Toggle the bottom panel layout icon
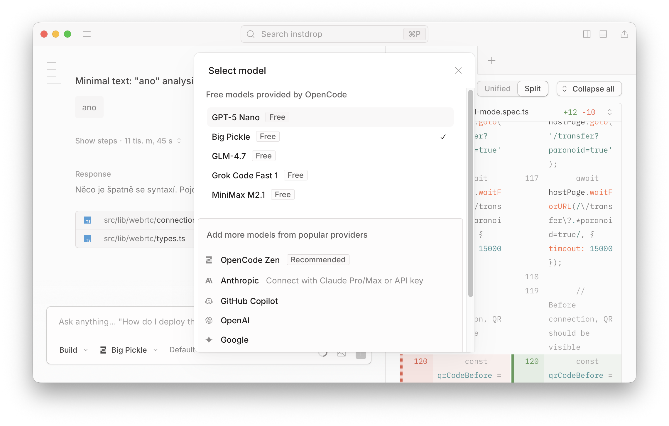 [603, 34]
